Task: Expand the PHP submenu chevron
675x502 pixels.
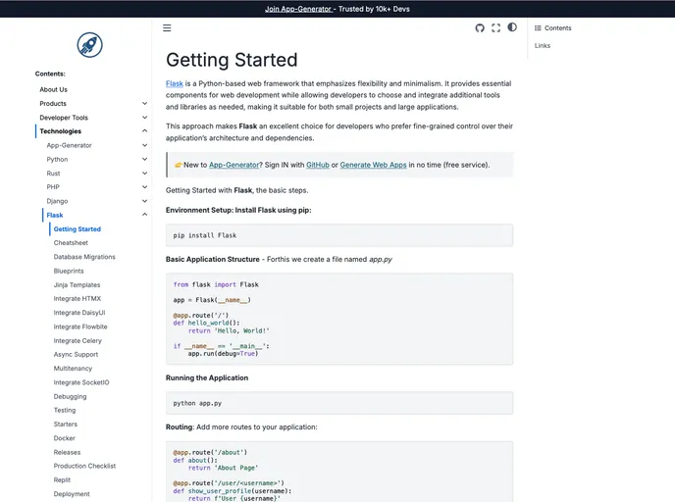Action: 144,187
